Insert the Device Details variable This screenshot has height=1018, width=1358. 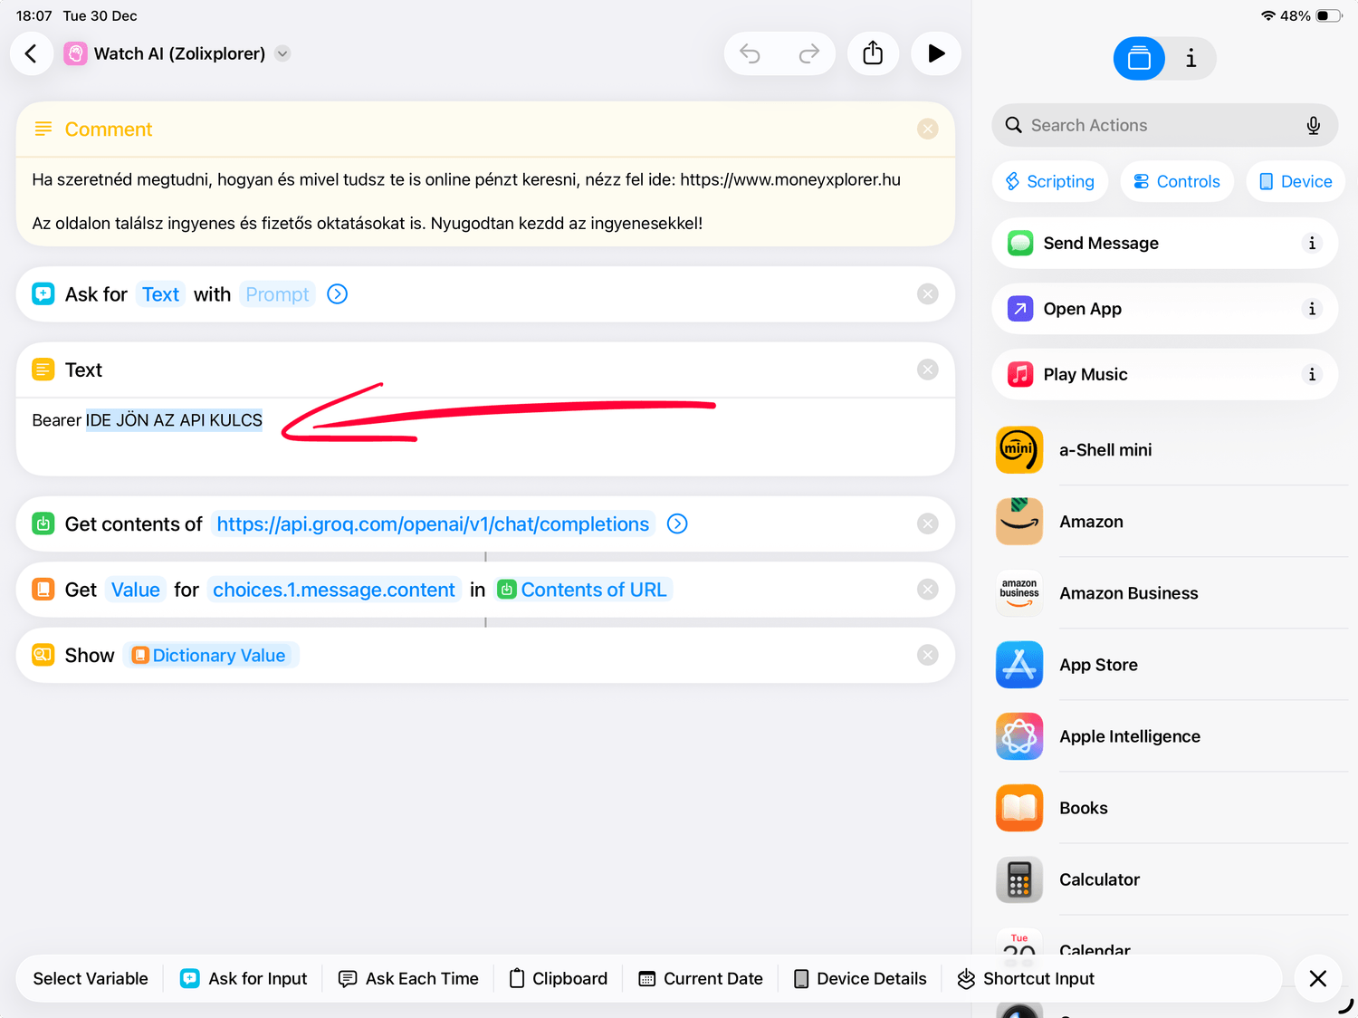click(x=859, y=978)
